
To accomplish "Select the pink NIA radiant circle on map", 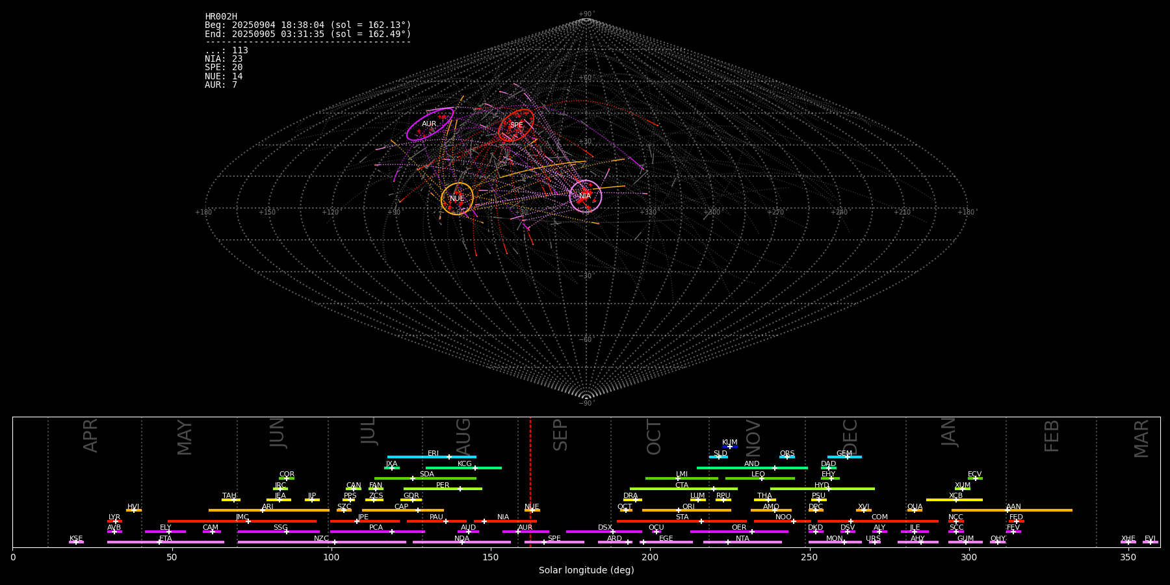I will click(x=586, y=196).
